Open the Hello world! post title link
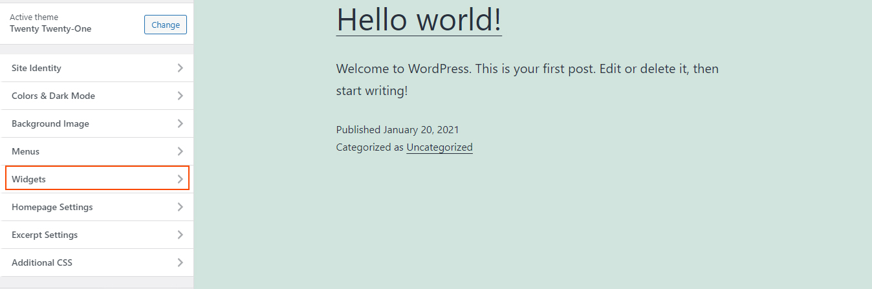The height and width of the screenshot is (289, 872). tap(419, 19)
